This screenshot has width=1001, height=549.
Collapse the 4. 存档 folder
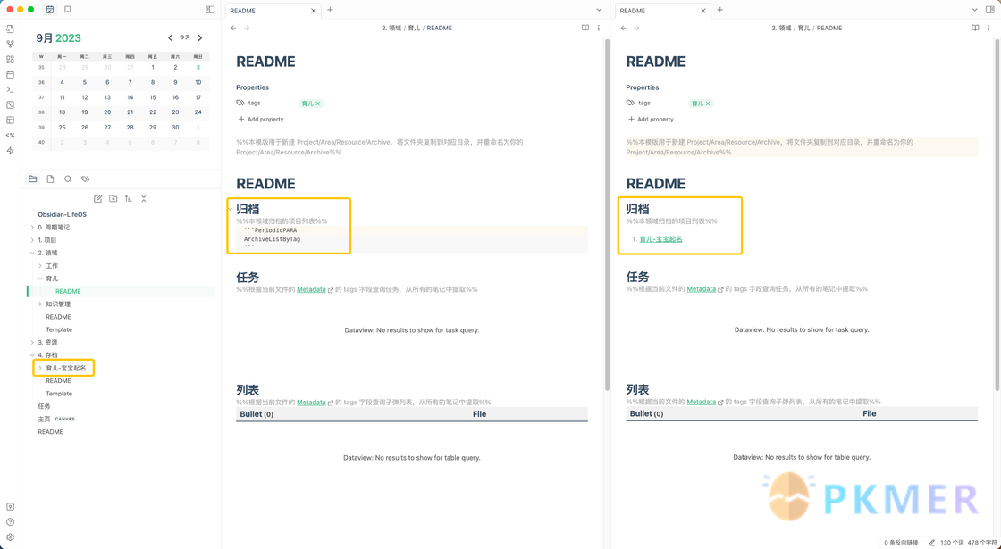pyautogui.click(x=32, y=354)
